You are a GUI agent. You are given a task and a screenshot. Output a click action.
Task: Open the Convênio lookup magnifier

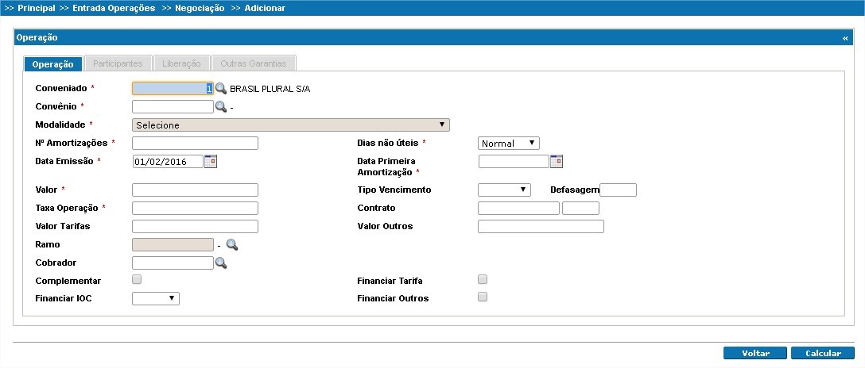(221, 106)
